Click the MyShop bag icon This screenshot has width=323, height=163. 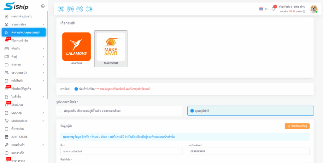[7, 113]
